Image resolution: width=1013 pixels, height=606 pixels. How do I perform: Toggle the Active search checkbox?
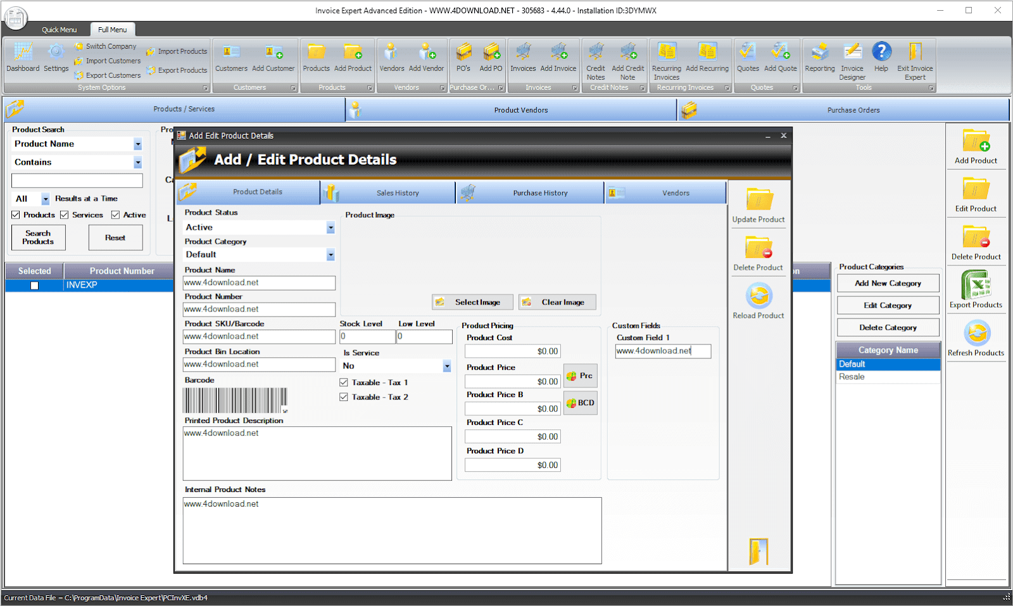click(115, 215)
